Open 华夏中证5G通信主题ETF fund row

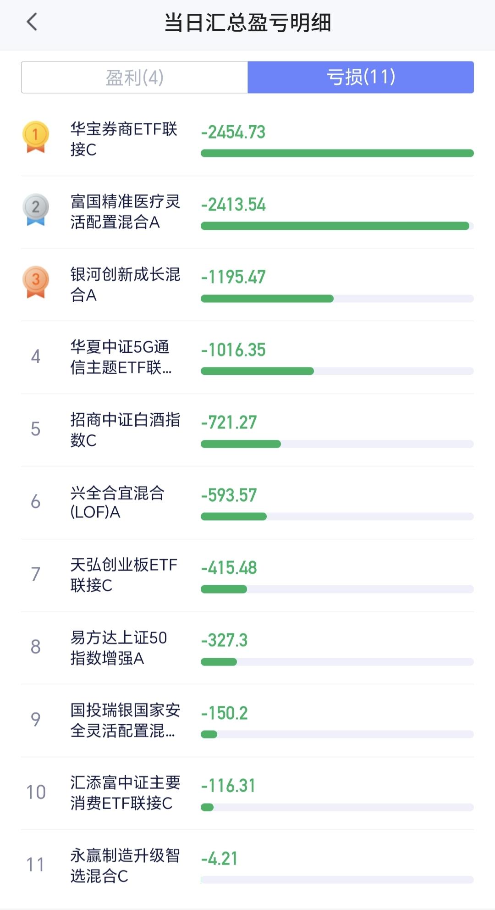pos(121,357)
